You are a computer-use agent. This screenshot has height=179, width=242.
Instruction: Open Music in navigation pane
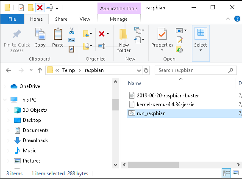30,151
